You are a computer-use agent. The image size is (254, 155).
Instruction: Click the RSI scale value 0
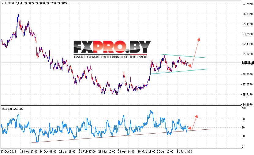242,147
